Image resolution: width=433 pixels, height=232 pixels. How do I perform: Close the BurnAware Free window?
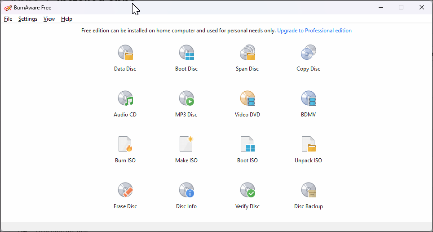click(422, 8)
